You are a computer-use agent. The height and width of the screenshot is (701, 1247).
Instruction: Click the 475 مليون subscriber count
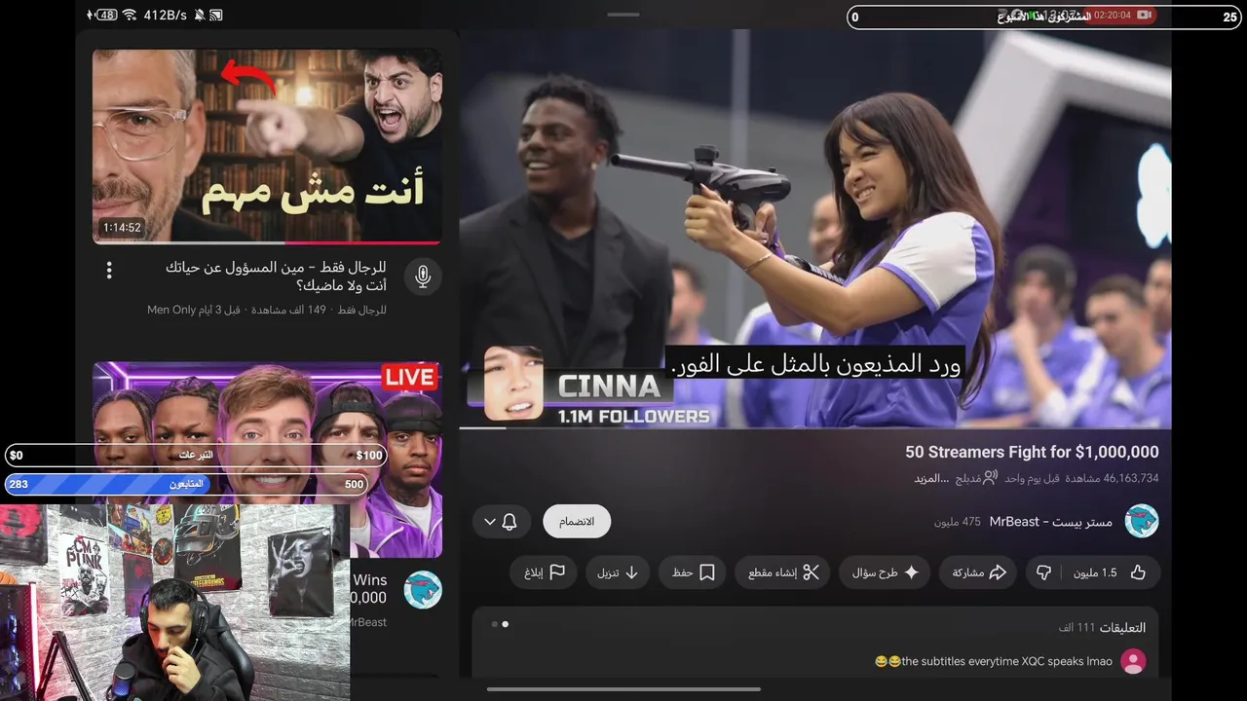[x=958, y=522]
